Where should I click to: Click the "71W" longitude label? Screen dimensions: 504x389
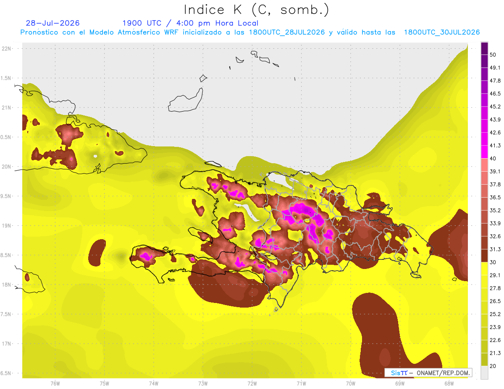click(x=301, y=384)
